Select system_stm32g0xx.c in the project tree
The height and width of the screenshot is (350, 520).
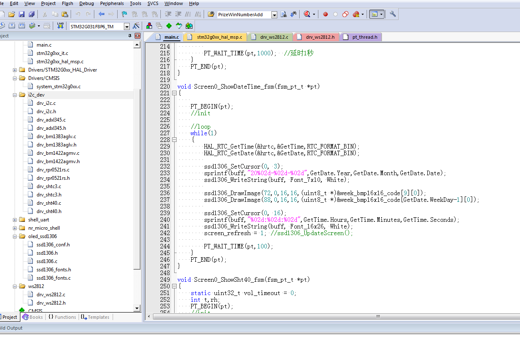(58, 87)
